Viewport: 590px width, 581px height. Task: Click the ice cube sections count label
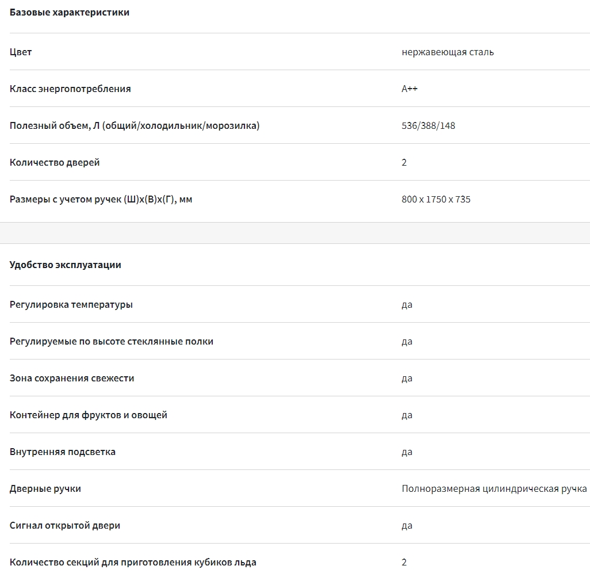(133, 563)
